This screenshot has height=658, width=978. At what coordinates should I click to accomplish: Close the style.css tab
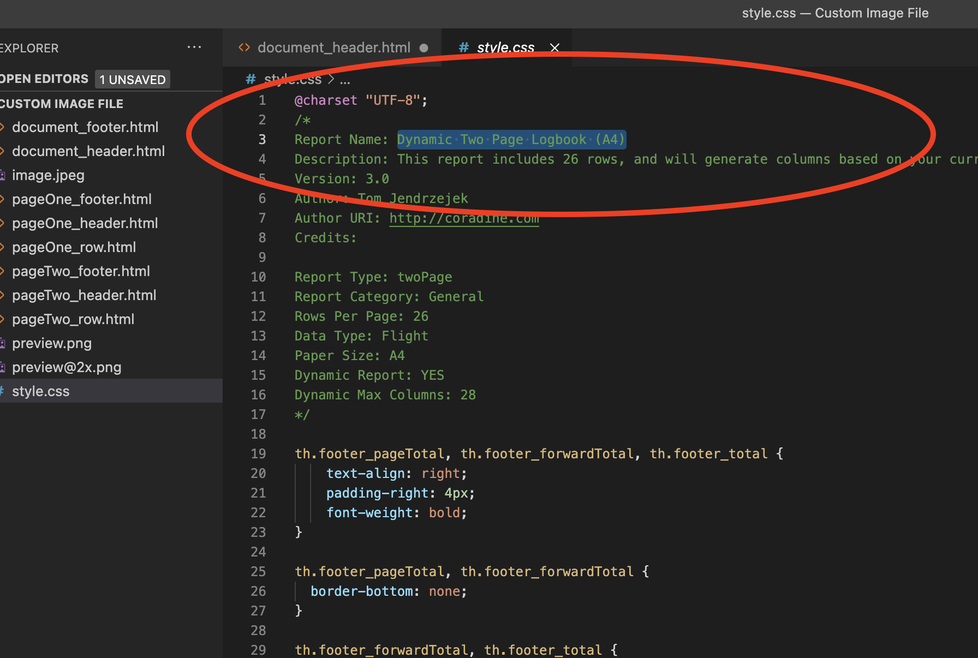tap(554, 47)
